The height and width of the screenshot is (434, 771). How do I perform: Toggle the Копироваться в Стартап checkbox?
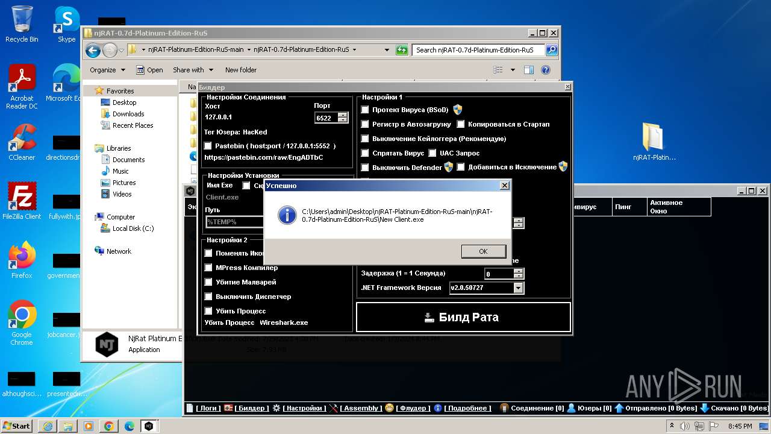coord(461,124)
